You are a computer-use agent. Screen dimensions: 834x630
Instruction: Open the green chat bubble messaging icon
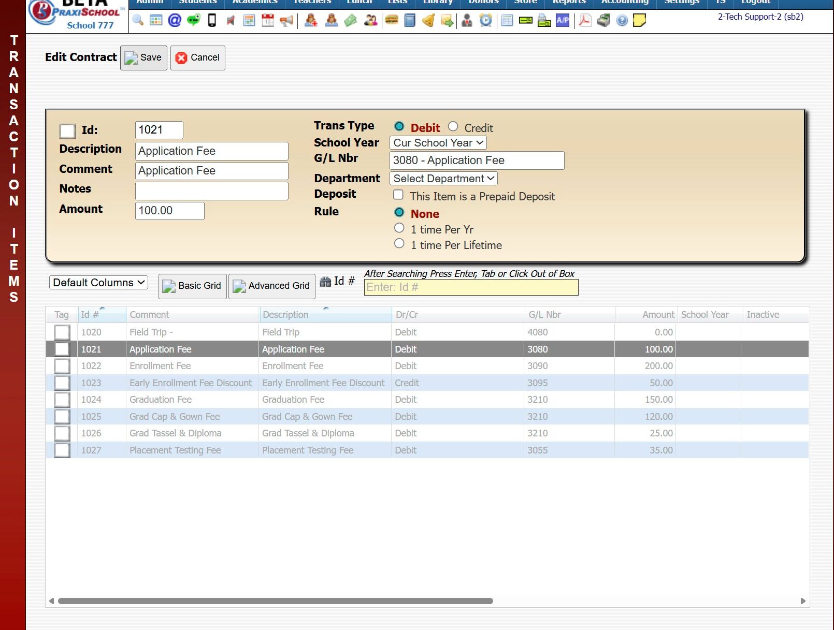[x=193, y=21]
